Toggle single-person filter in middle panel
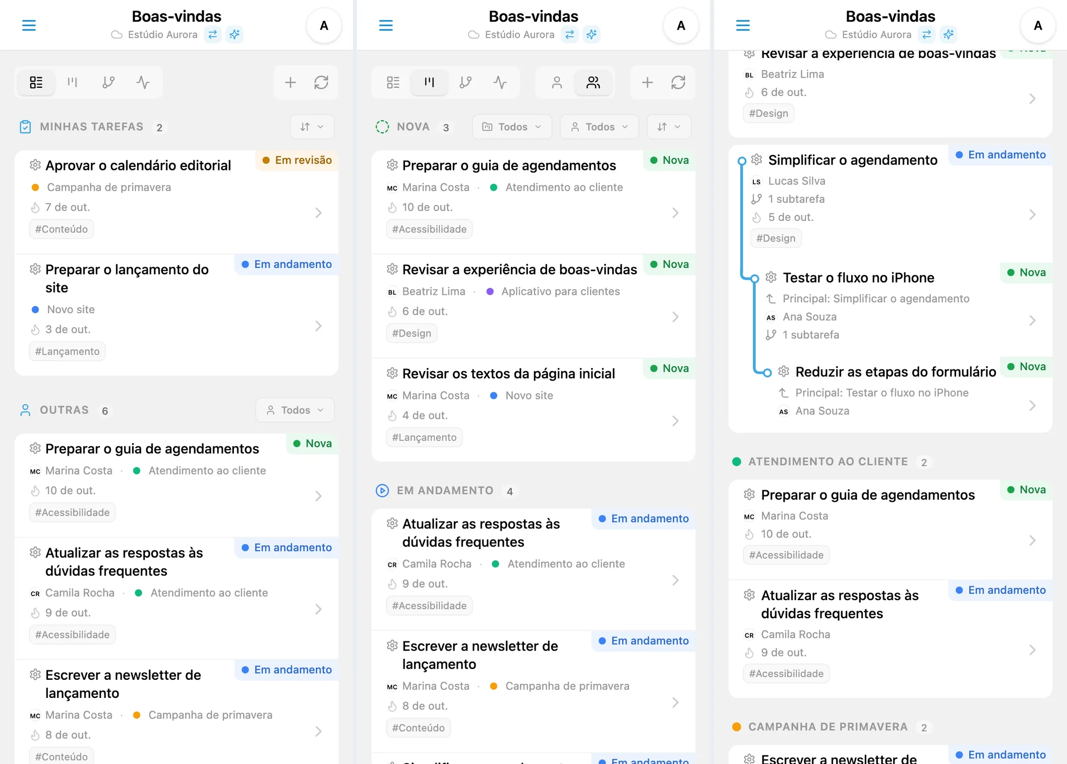This screenshot has height=764, width=1067. [557, 82]
